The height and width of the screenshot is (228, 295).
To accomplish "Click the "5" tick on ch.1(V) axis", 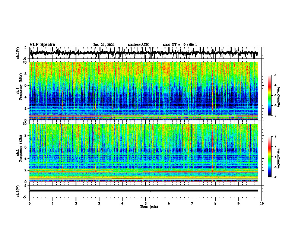I will coord(26,47).
